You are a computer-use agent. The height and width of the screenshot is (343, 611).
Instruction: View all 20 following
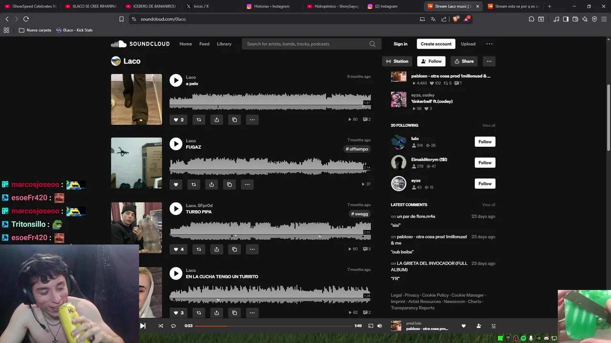tap(488, 125)
